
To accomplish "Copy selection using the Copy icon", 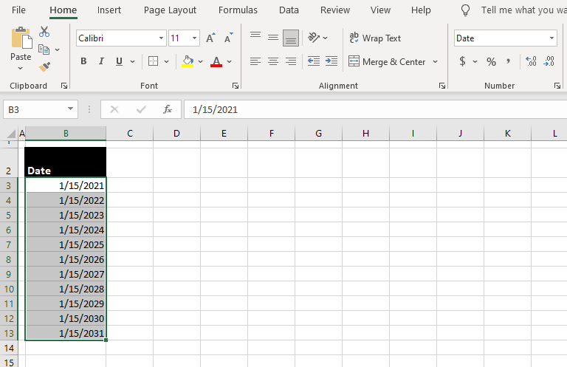I will [44, 49].
